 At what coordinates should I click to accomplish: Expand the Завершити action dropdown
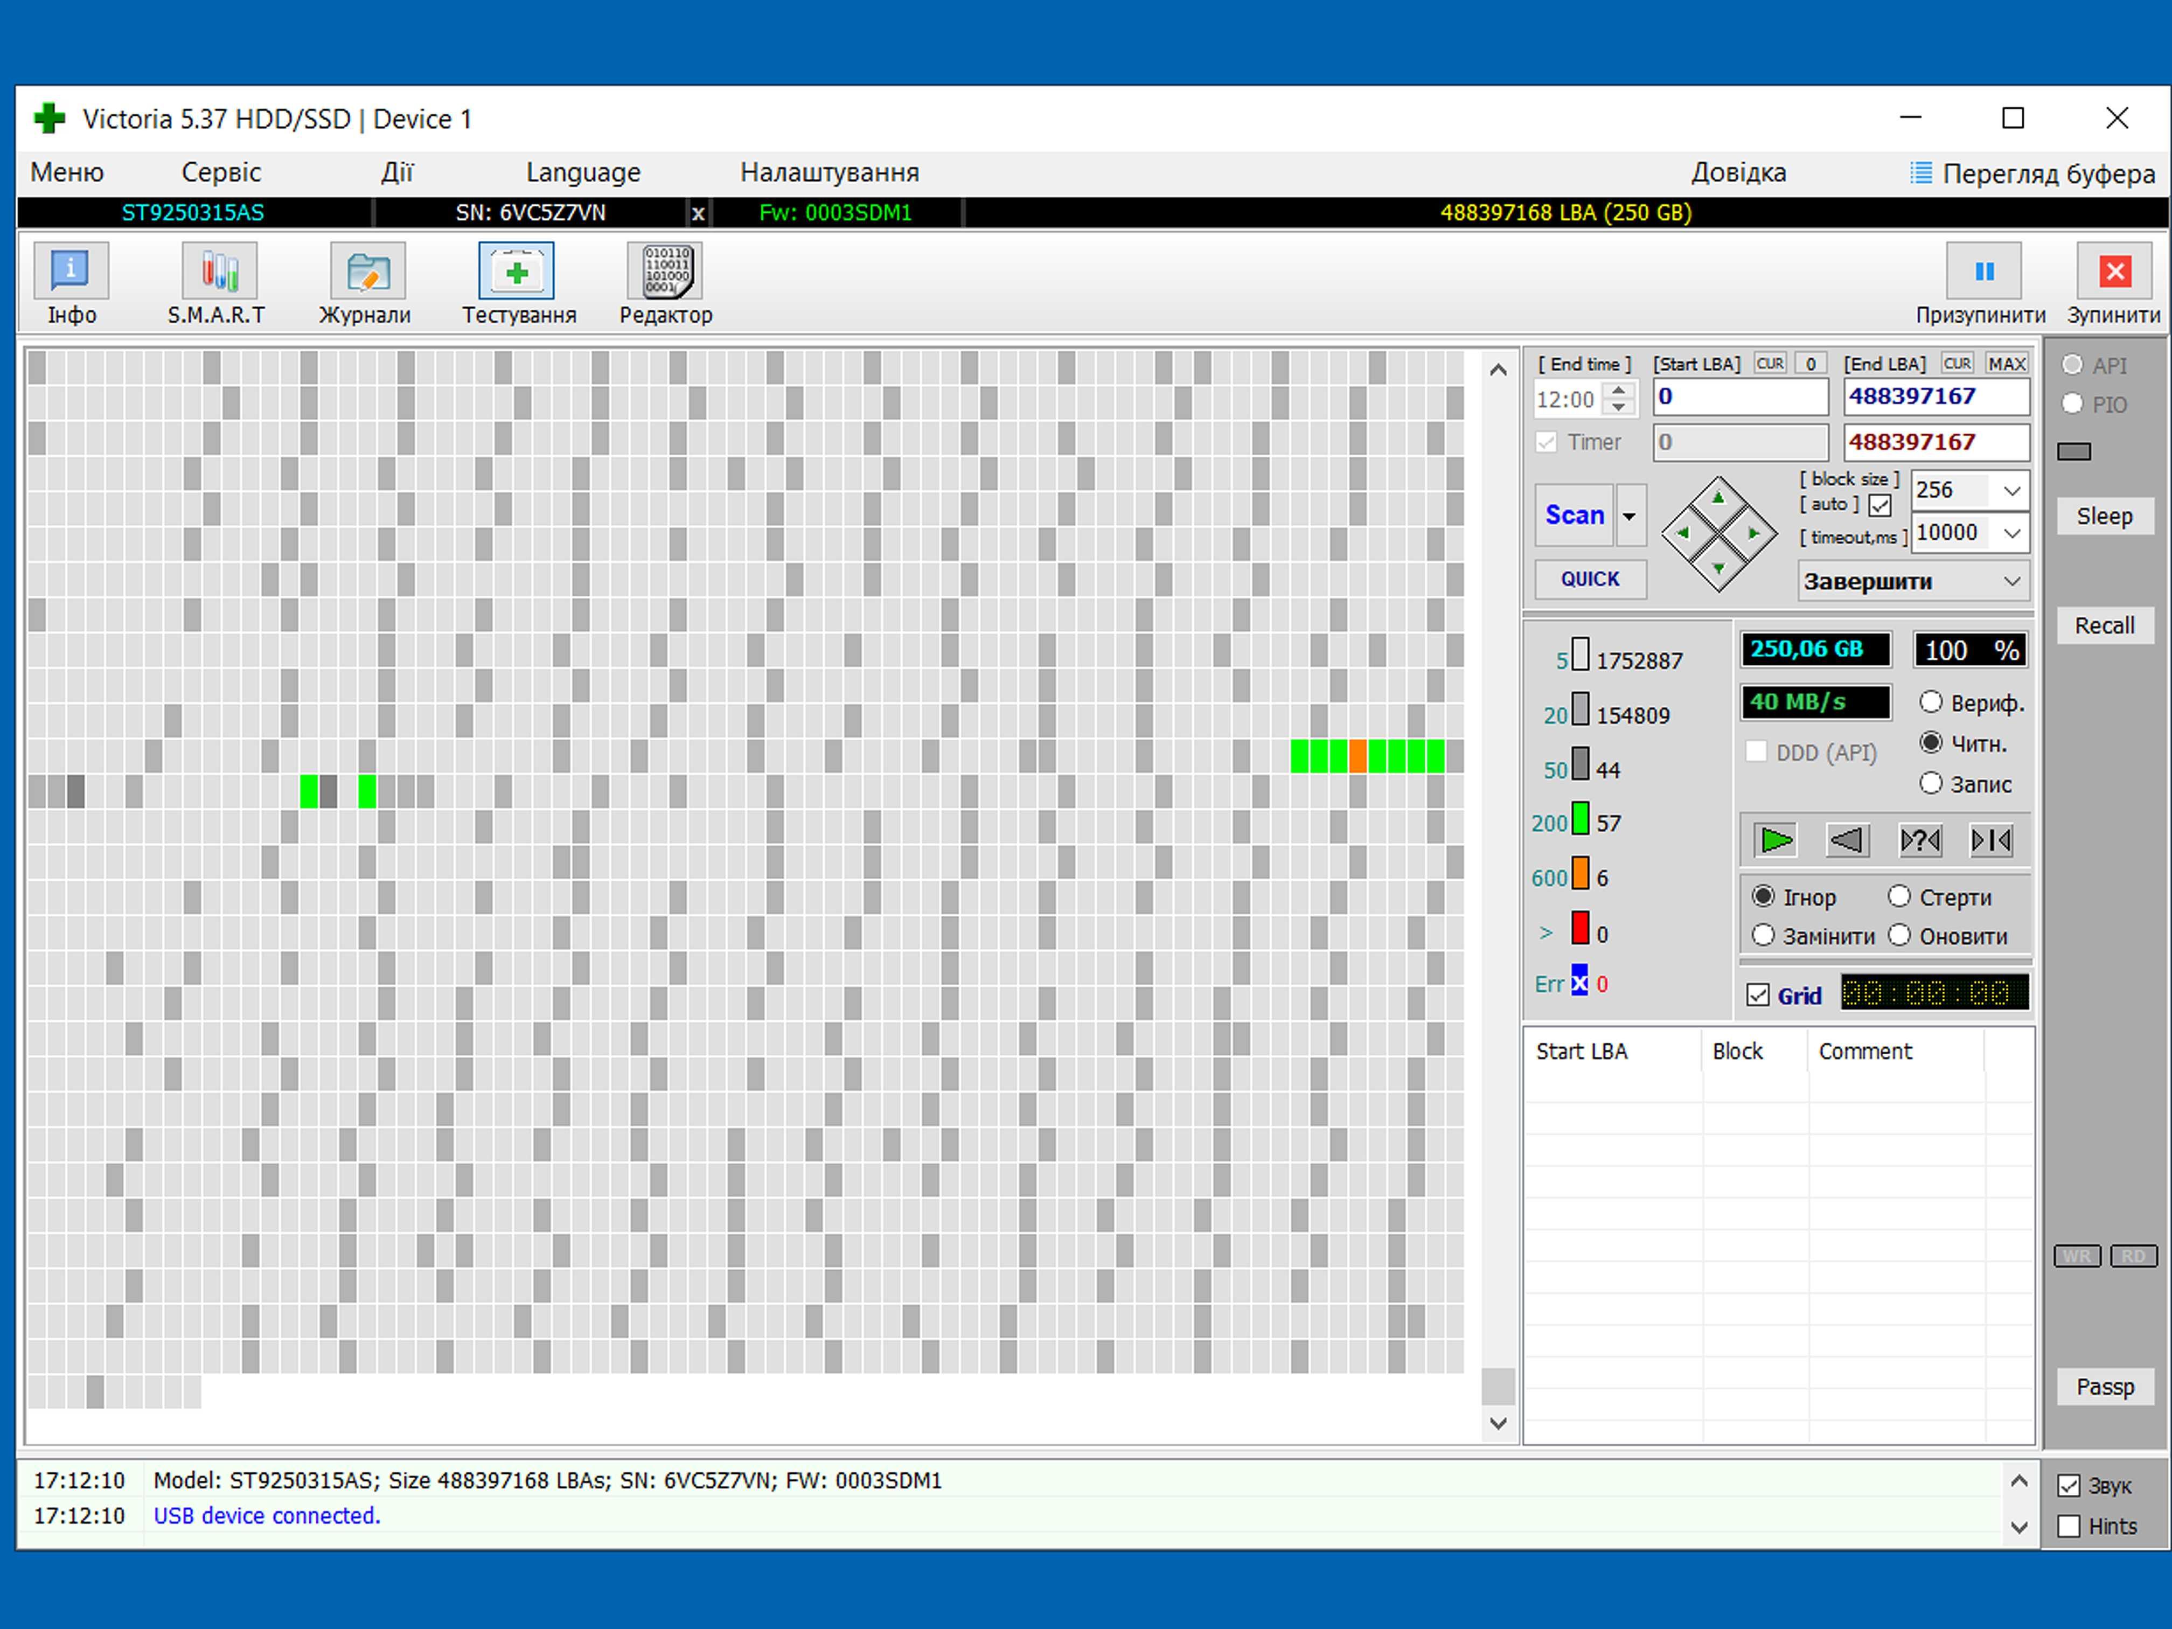pyautogui.click(x=2011, y=581)
